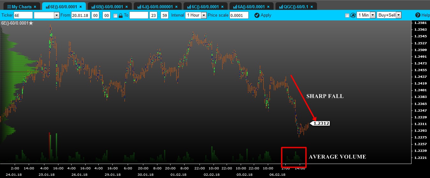Click the 06.02.18 date axis label

278,175
